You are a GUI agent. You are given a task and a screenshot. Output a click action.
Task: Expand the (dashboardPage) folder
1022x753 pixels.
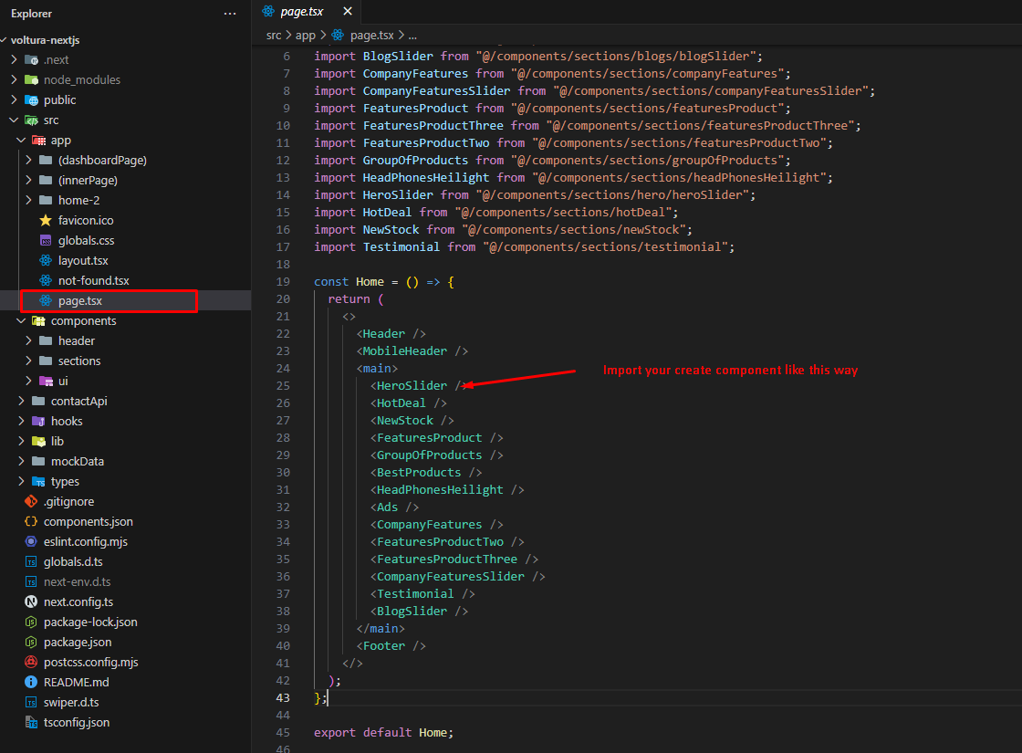[x=28, y=161]
